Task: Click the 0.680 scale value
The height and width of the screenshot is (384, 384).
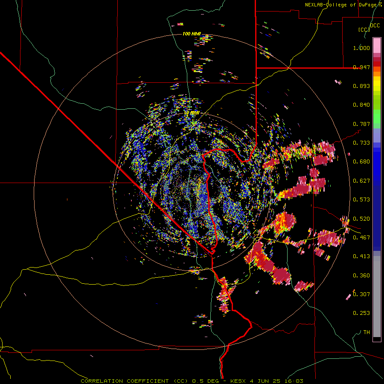Action: pos(361,162)
